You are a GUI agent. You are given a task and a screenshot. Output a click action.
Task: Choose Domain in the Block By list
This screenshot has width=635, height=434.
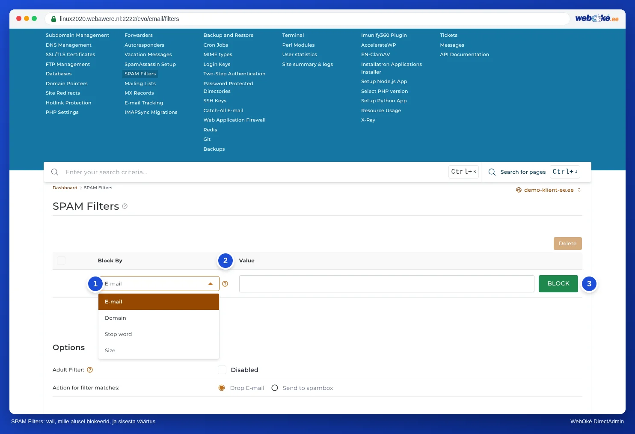click(159, 318)
